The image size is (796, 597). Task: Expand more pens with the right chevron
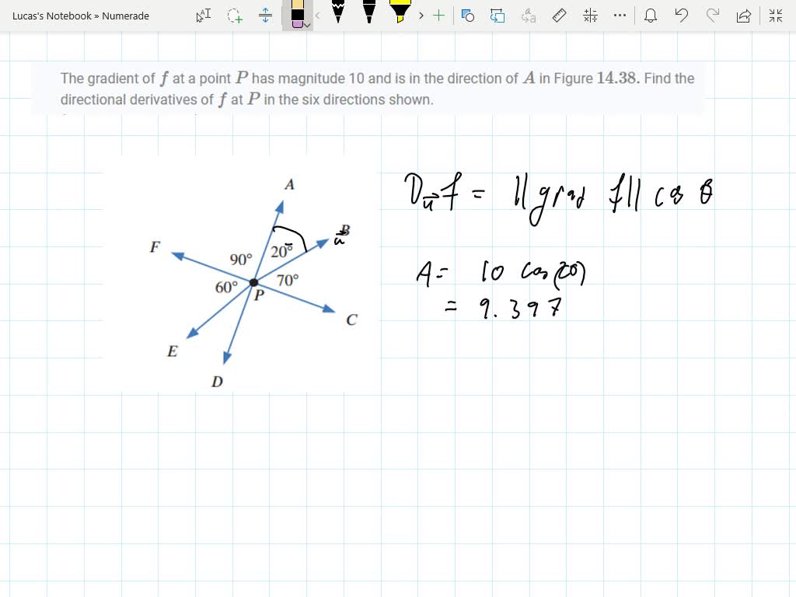click(420, 16)
